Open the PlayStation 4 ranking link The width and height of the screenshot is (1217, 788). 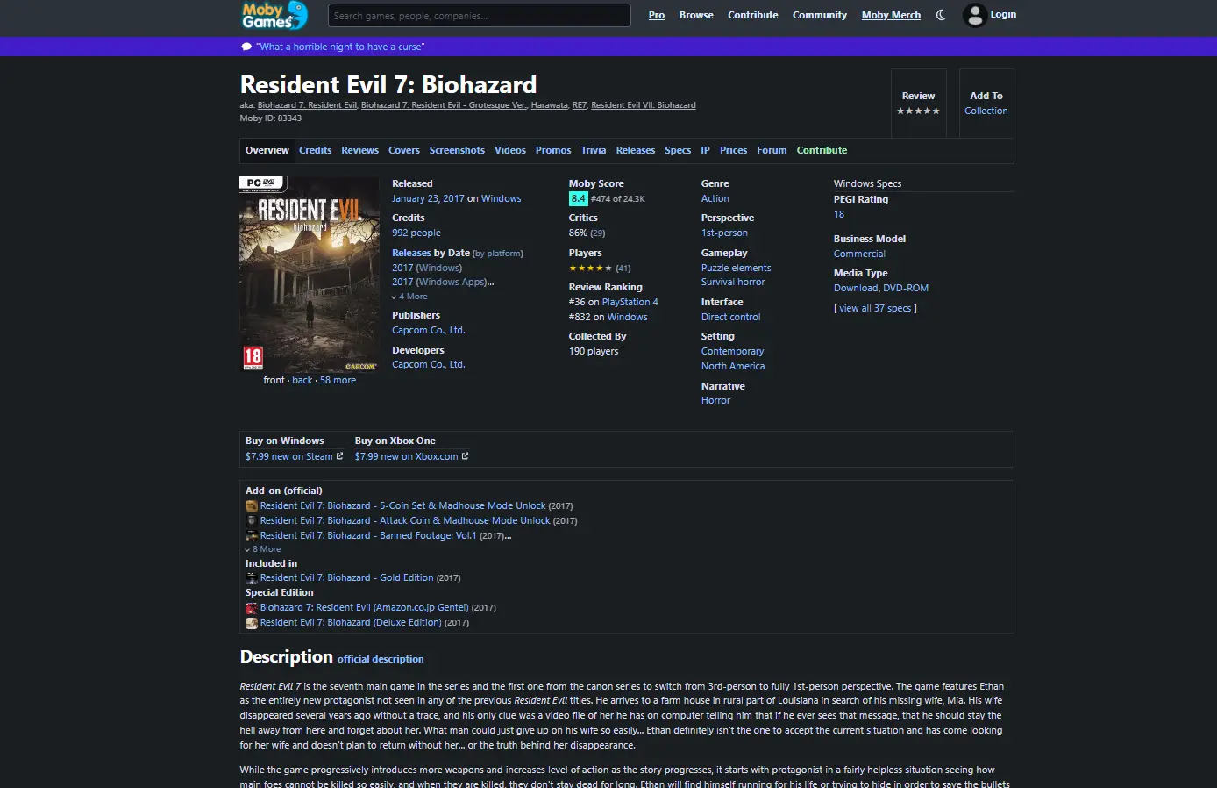(630, 302)
